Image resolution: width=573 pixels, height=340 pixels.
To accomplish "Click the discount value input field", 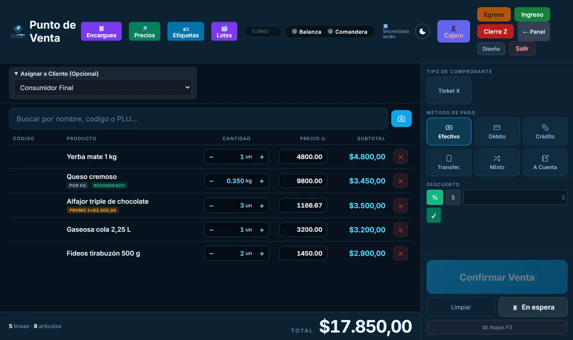I will pyautogui.click(x=515, y=197).
